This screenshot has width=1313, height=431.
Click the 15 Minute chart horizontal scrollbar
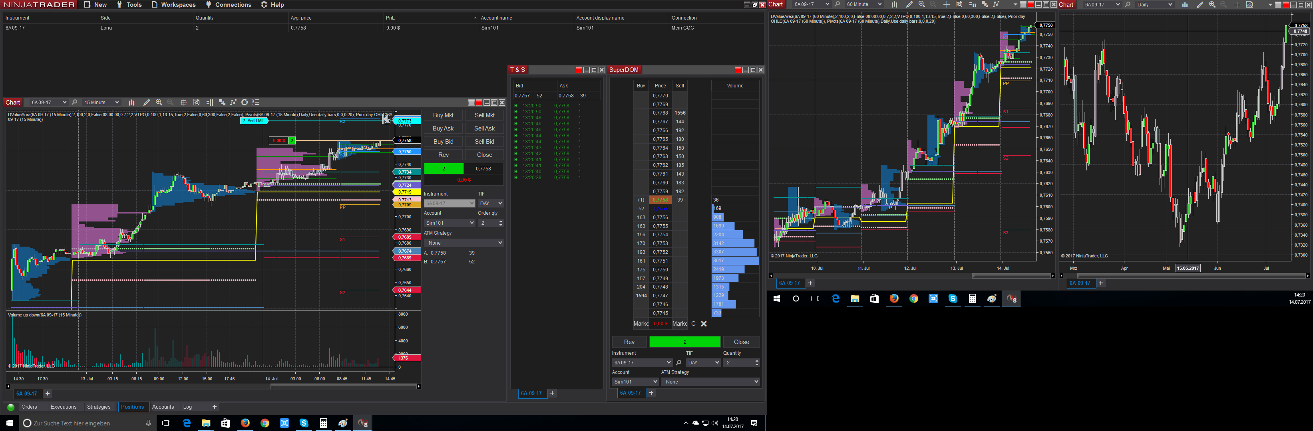pyautogui.click(x=343, y=387)
